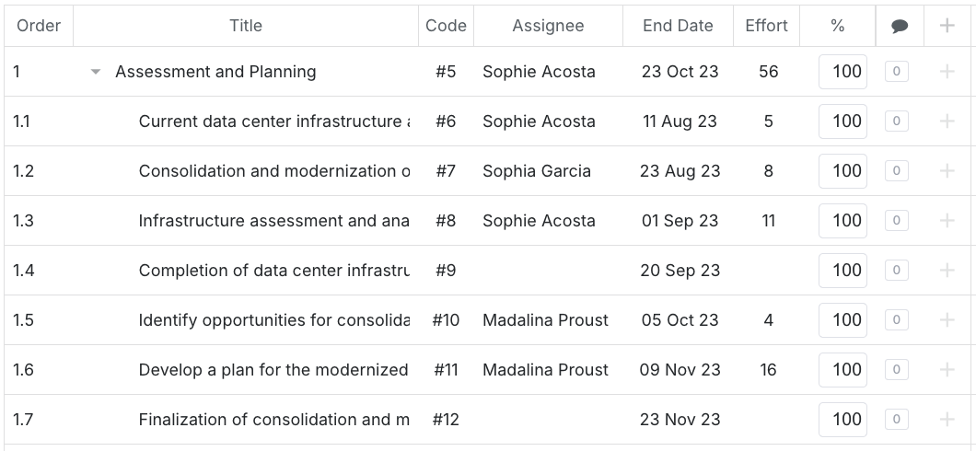The width and height of the screenshot is (976, 451).
Task: Click the plus icon in the table header
Action: click(x=947, y=26)
